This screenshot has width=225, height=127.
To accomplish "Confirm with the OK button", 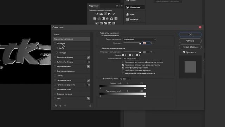I will click(x=190, y=35).
